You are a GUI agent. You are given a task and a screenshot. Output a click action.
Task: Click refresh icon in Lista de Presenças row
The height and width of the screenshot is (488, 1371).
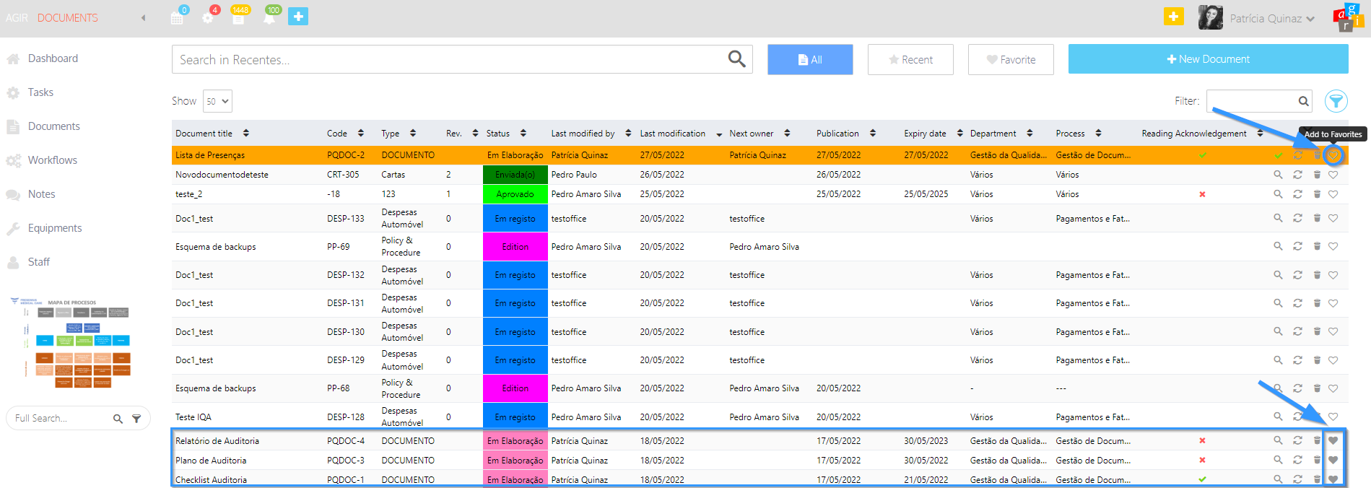click(1297, 155)
